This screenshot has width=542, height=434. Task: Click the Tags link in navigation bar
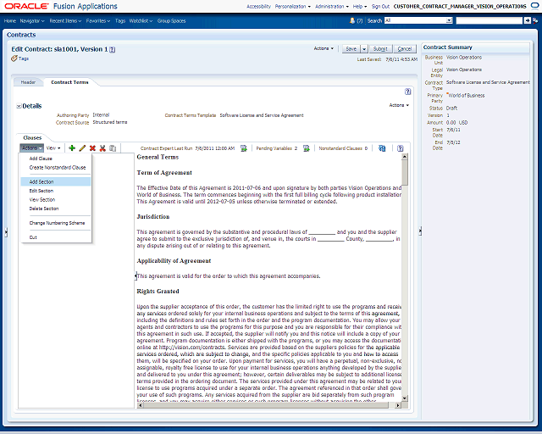point(120,20)
